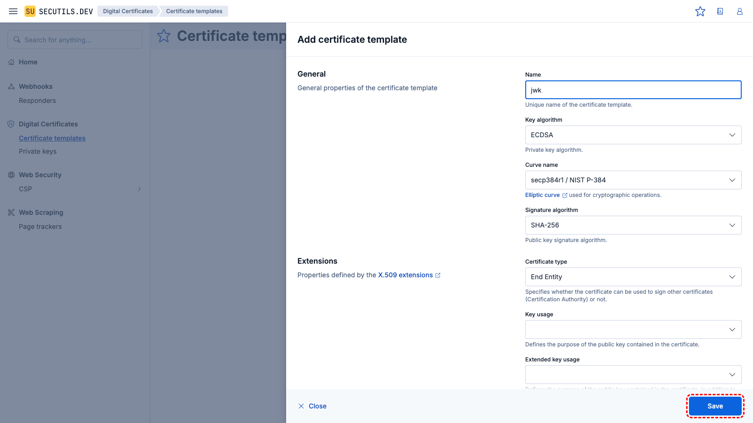Open the hamburger navigation menu

pyautogui.click(x=13, y=11)
